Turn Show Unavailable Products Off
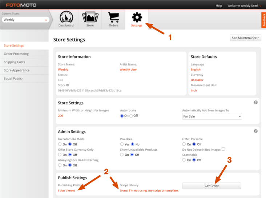 [x=132, y=154]
